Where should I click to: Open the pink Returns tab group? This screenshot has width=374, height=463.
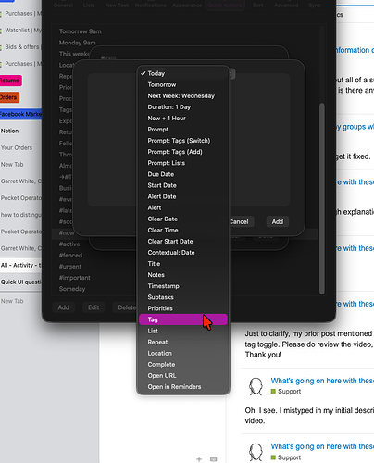click(10, 81)
